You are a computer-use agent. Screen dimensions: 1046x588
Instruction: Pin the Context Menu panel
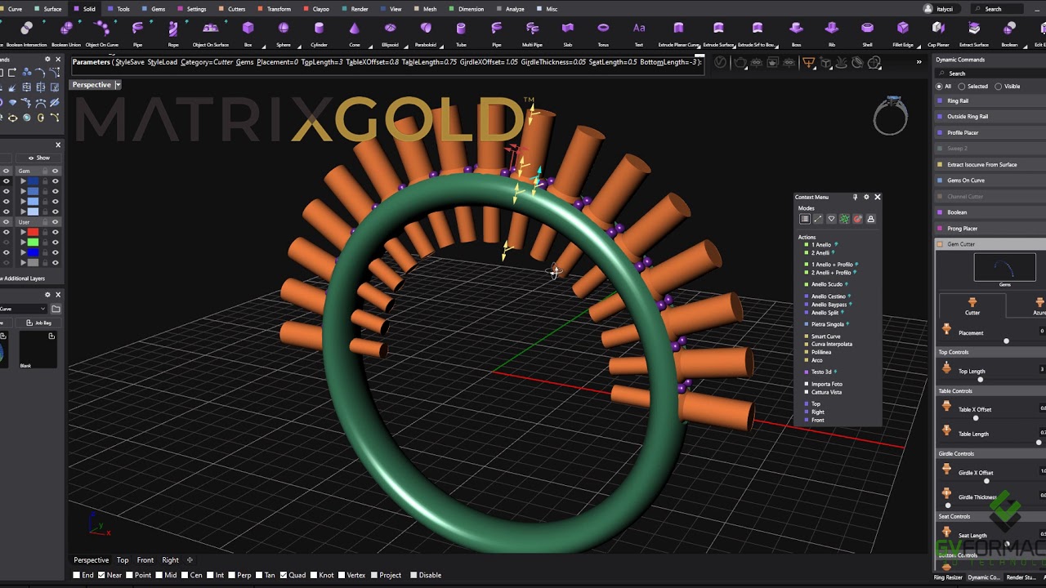click(855, 197)
